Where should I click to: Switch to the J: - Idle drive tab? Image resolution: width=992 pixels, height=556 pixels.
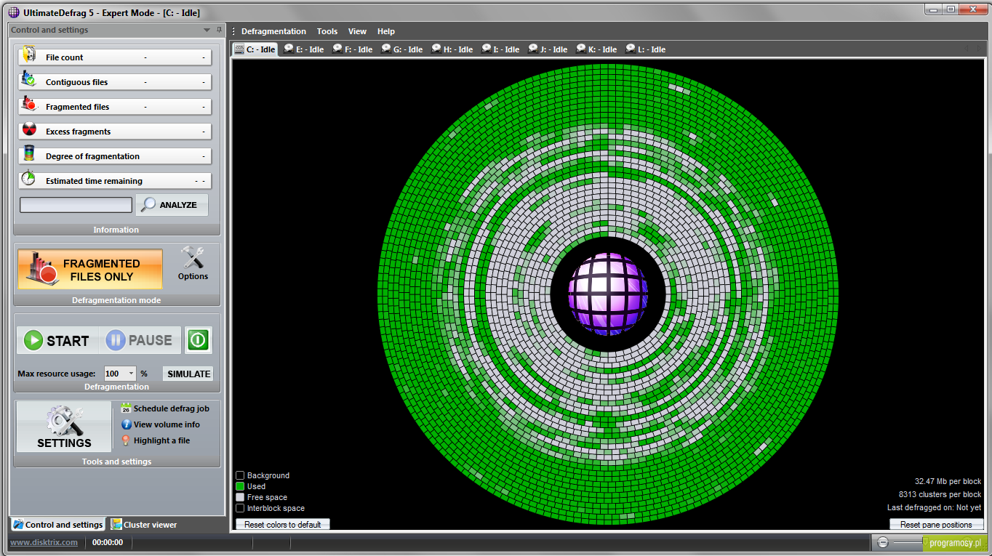pos(548,49)
